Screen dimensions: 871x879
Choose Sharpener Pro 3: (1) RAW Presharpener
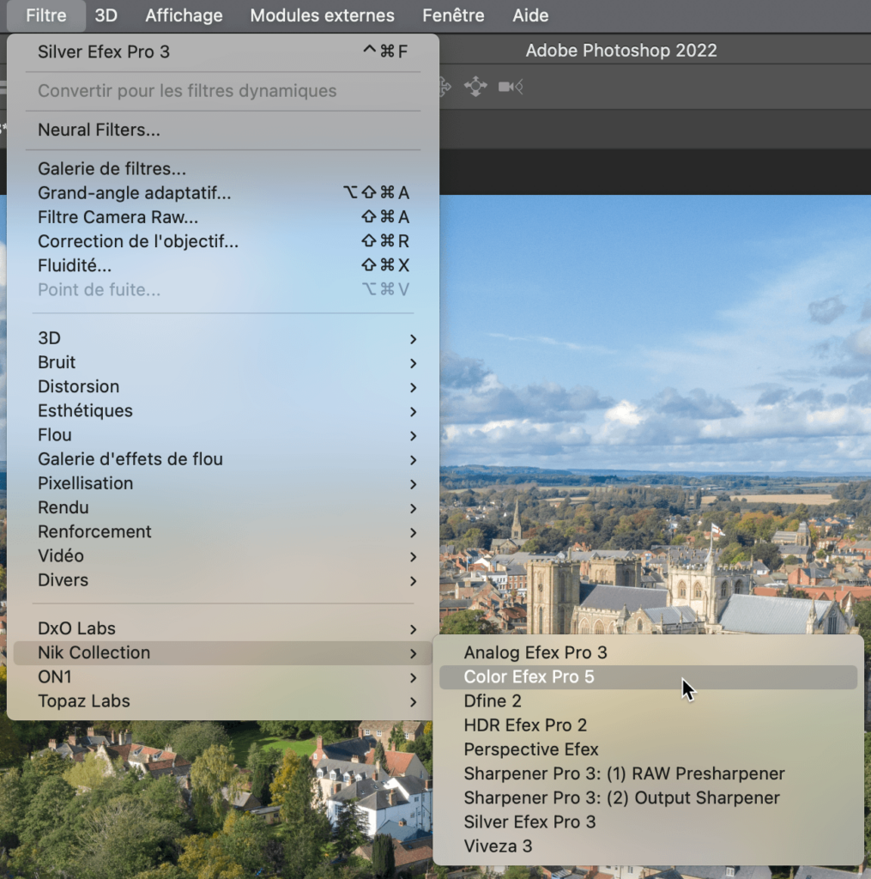[648, 773]
